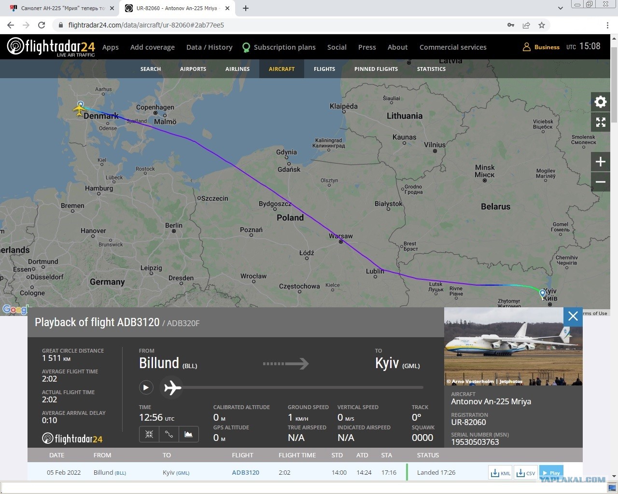Viewport: 618px width, 494px height.
Task: Open the About menu
Action: (x=398, y=47)
